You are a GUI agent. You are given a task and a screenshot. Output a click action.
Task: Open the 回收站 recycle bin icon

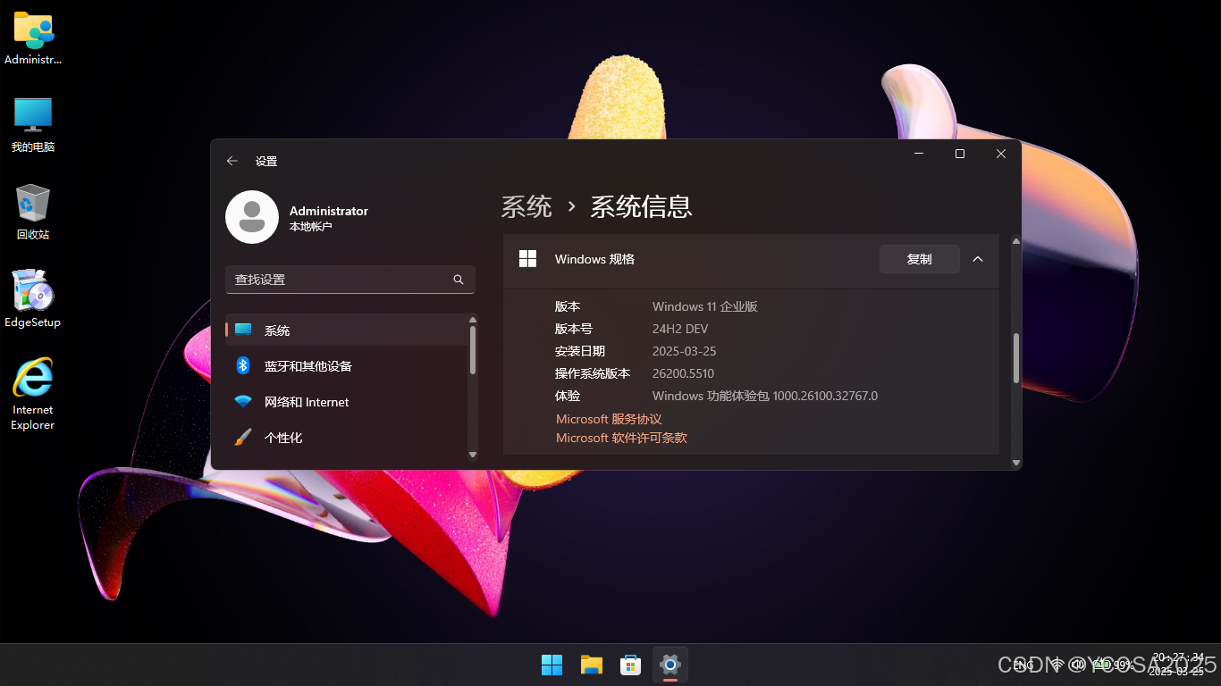click(33, 213)
